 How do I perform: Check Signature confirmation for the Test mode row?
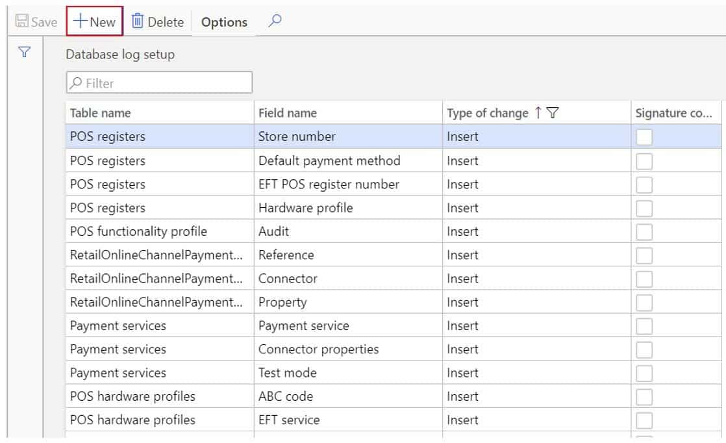644,372
